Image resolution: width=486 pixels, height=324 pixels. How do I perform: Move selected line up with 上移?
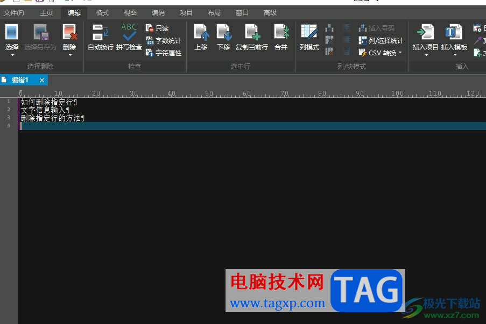201,38
